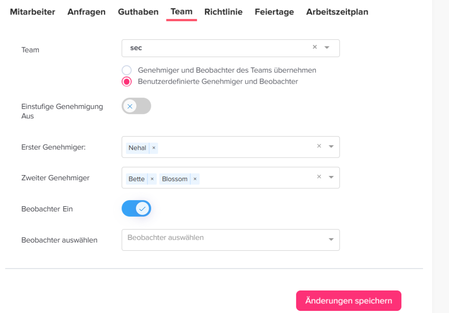Screen dimensions: 449x313
Task: Remove the Nehal chip via its x icon
Action: tap(153, 148)
